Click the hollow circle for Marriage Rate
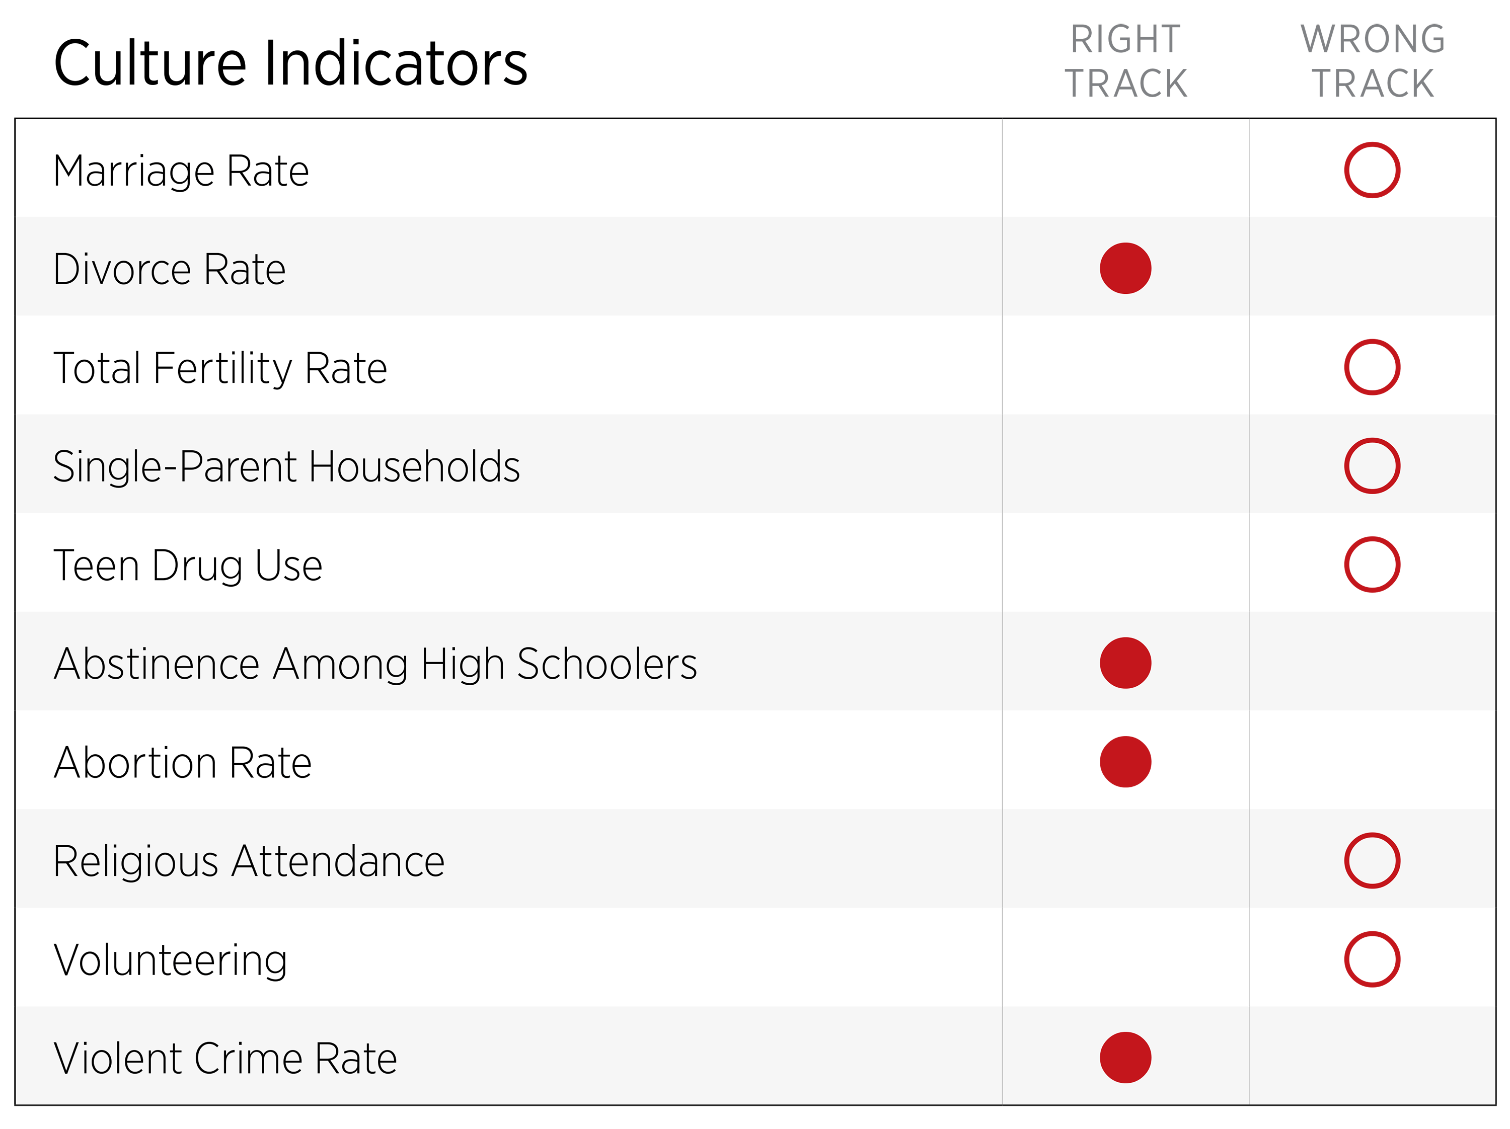This screenshot has width=1510, height=1129. [x=1372, y=170]
